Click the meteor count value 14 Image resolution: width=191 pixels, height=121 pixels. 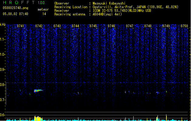point(44,14)
